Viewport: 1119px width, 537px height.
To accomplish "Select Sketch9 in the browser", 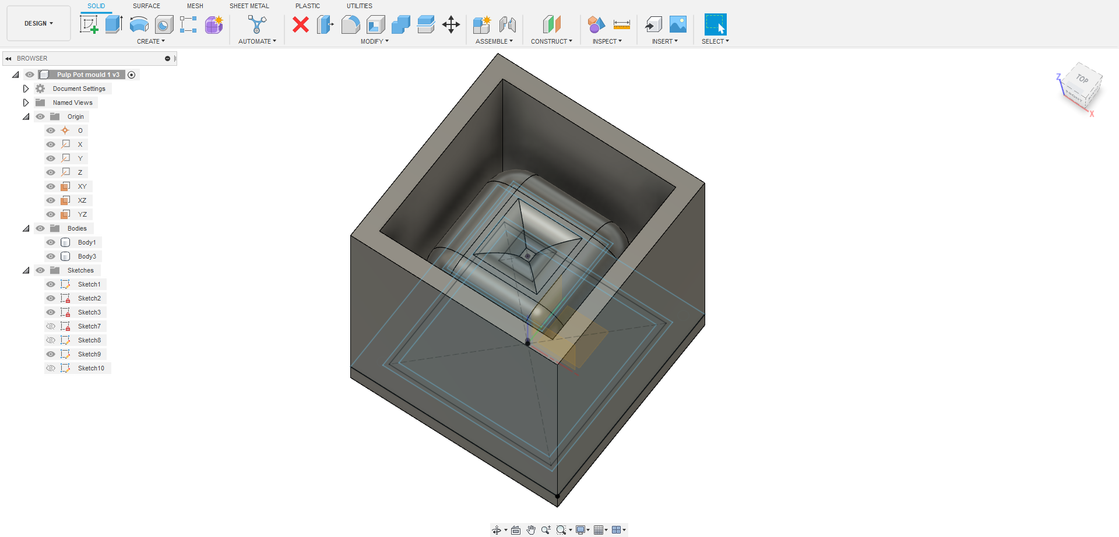I will pos(89,354).
